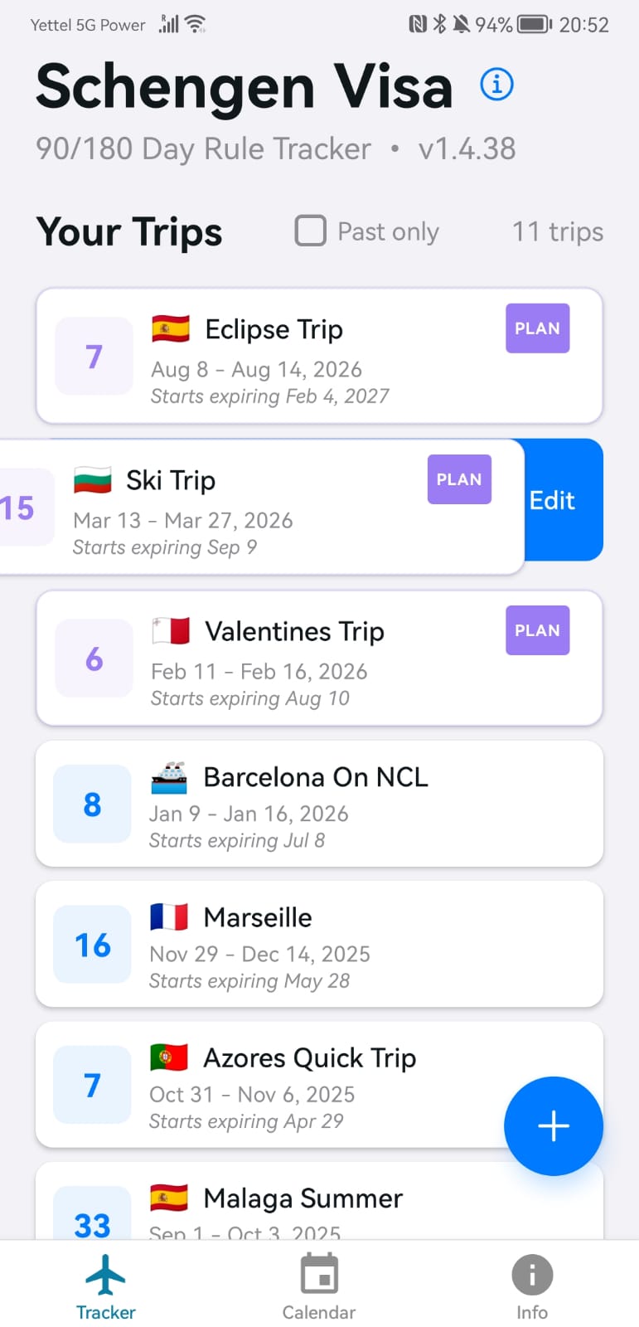Tap the Portugal flag on Azores trip

click(x=169, y=1057)
